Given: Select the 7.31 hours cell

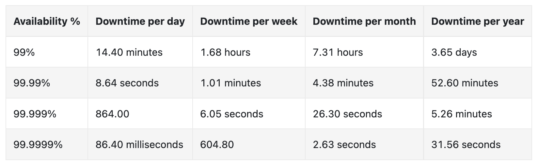Looking at the screenshot, I should coord(338,52).
